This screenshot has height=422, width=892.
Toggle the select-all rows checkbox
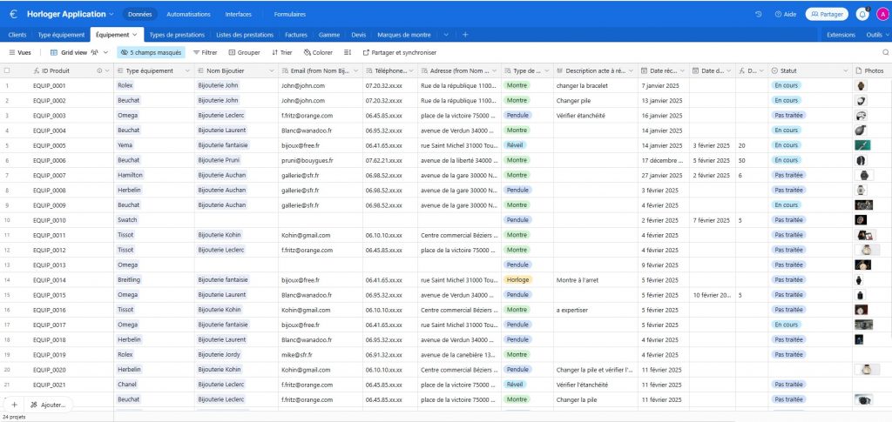(7, 70)
